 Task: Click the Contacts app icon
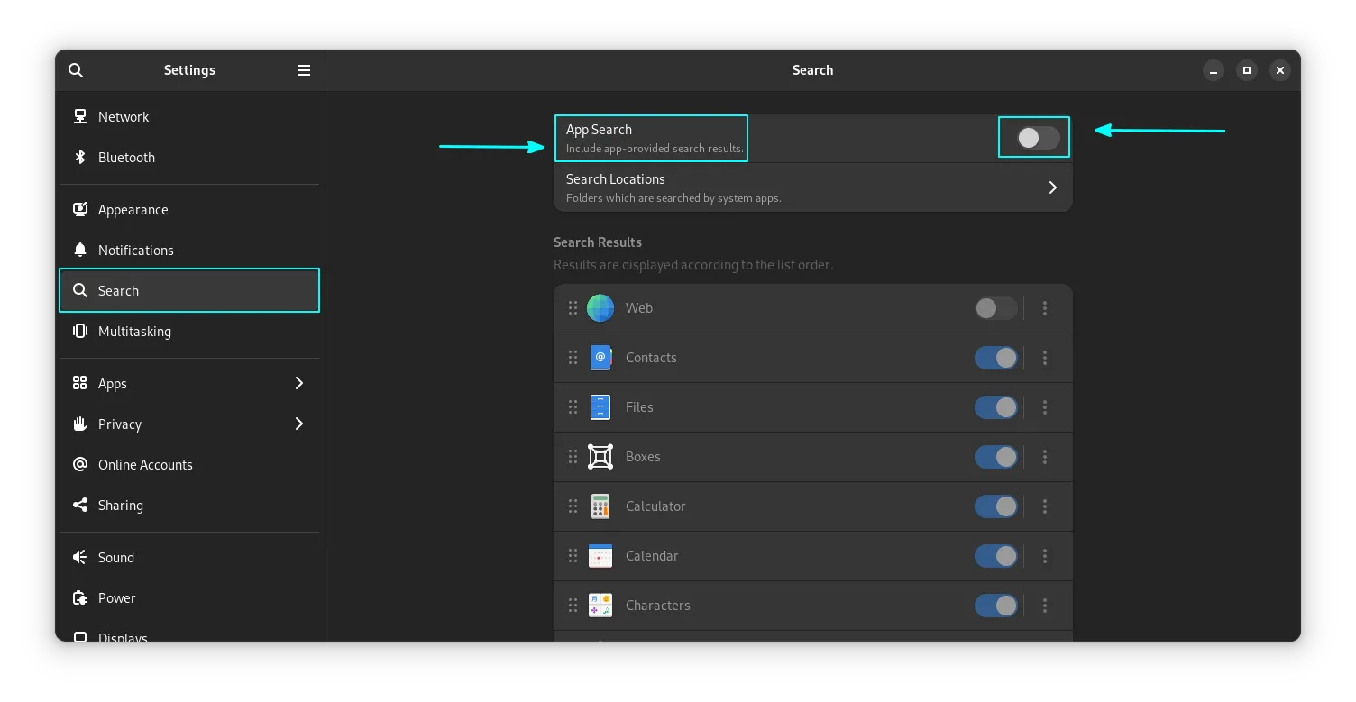click(x=600, y=358)
